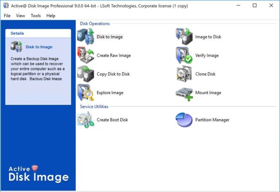Choose the Verify Image label
280x192 pixels.
(x=207, y=55)
